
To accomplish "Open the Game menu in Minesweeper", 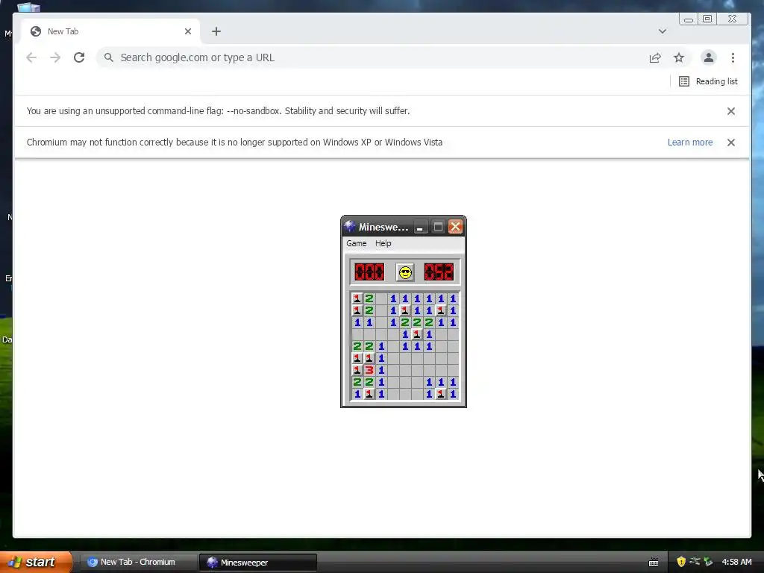I will pos(356,243).
